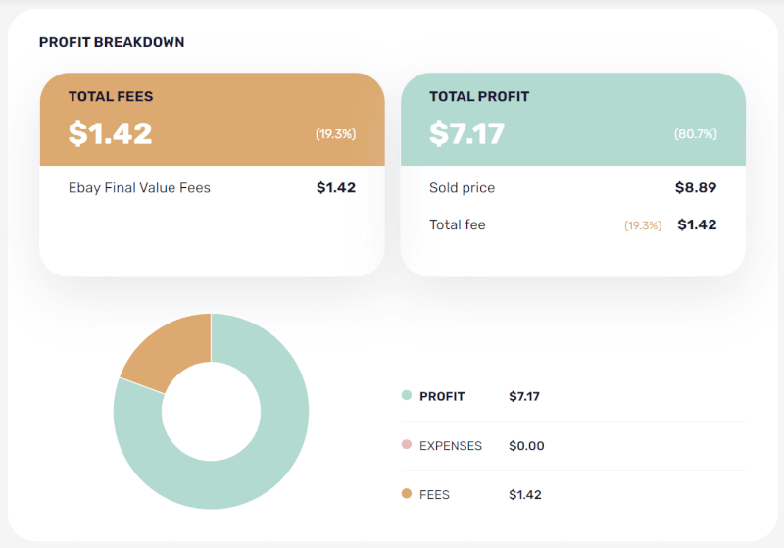The height and width of the screenshot is (548, 784).
Task: Click the green PROFIT legend dot
Action: tap(406, 396)
